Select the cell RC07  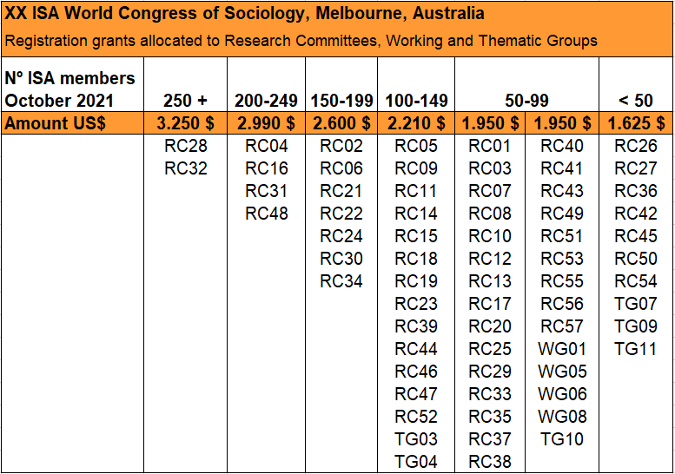[x=490, y=191]
